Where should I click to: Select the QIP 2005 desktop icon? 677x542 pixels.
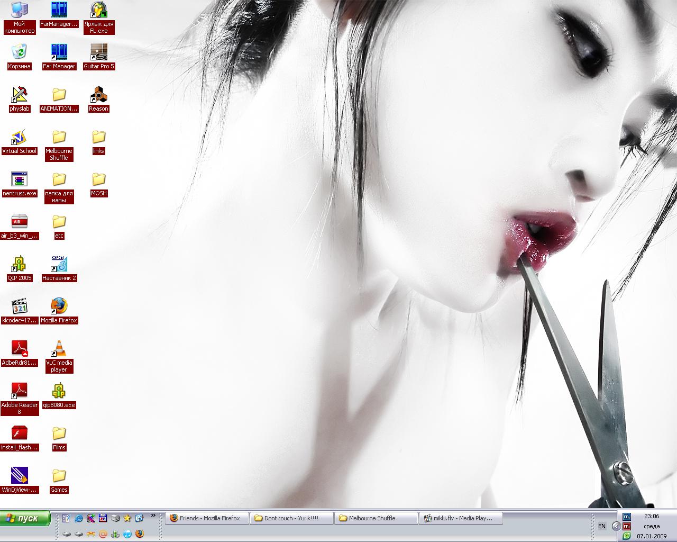coord(20,264)
